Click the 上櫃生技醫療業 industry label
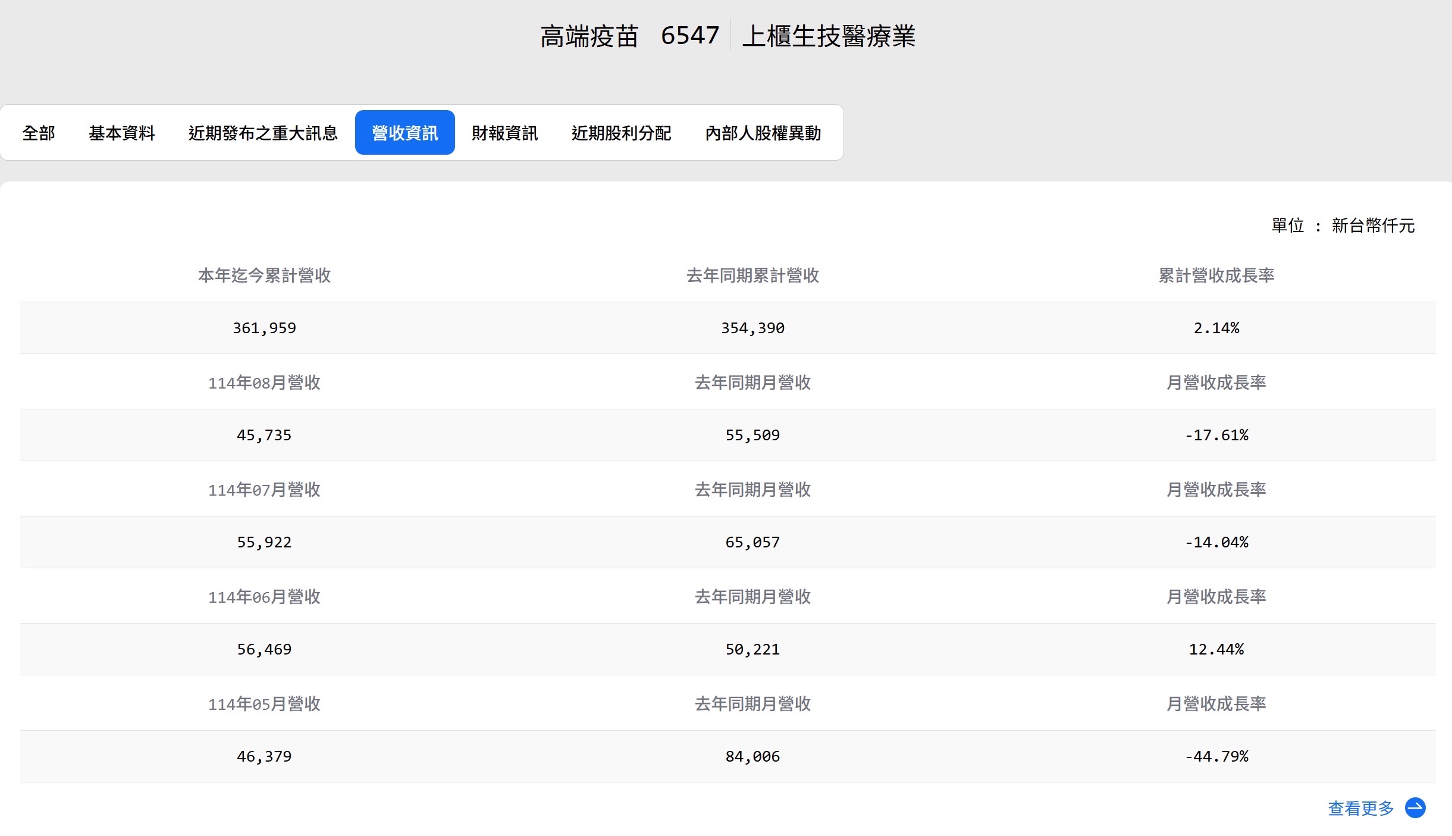Image resolution: width=1452 pixels, height=836 pixels. [x=829, y=36]
